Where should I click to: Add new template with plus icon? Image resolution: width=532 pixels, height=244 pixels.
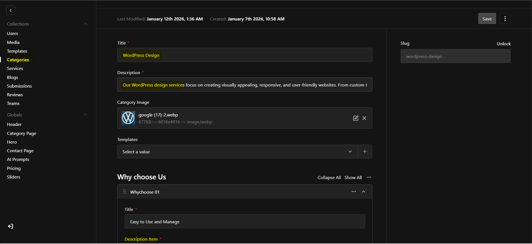[x=365, y=152]
